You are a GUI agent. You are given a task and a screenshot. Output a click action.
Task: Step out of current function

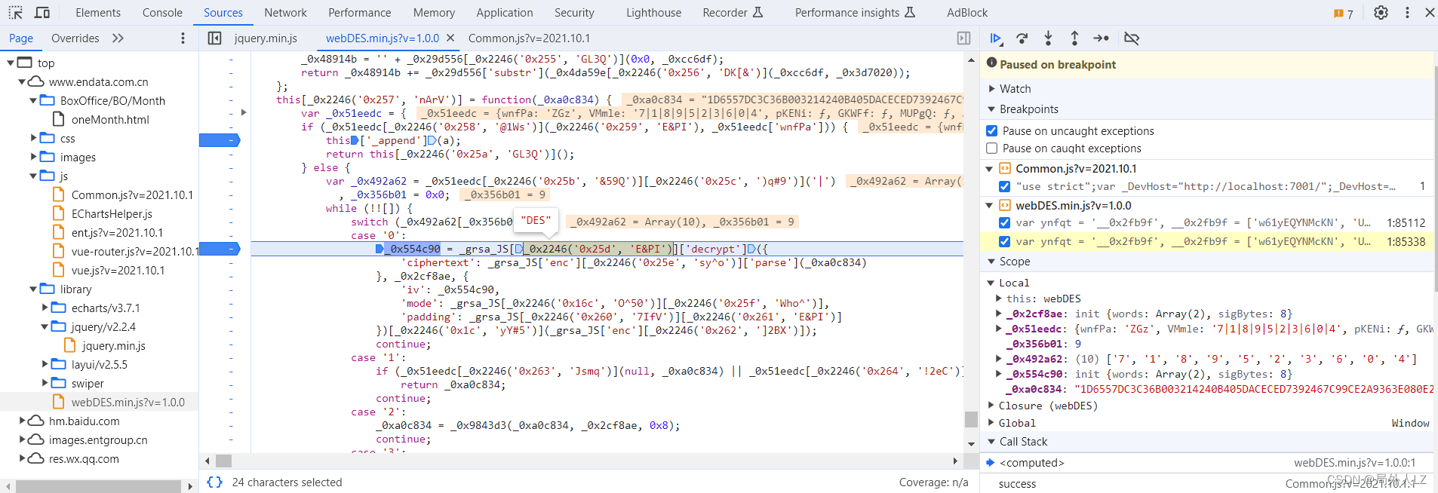pyautogui.click(x=1074, y=38)
